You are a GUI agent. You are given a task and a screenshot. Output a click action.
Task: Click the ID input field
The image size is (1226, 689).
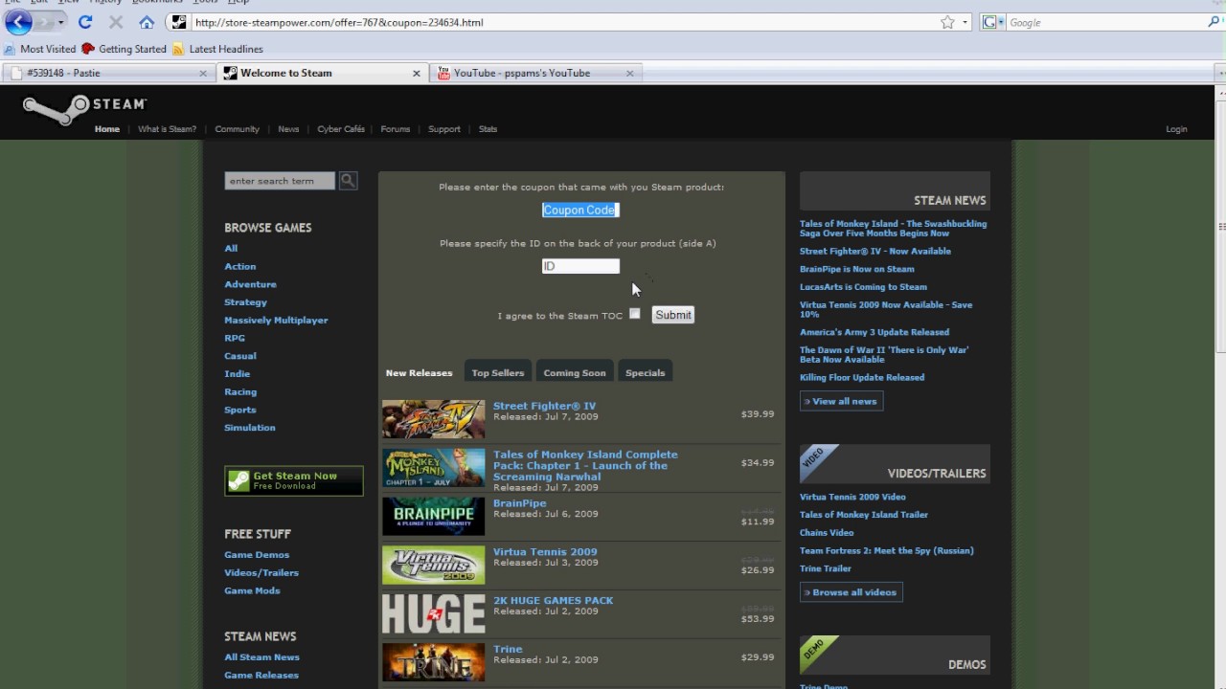tap(580, 266)
